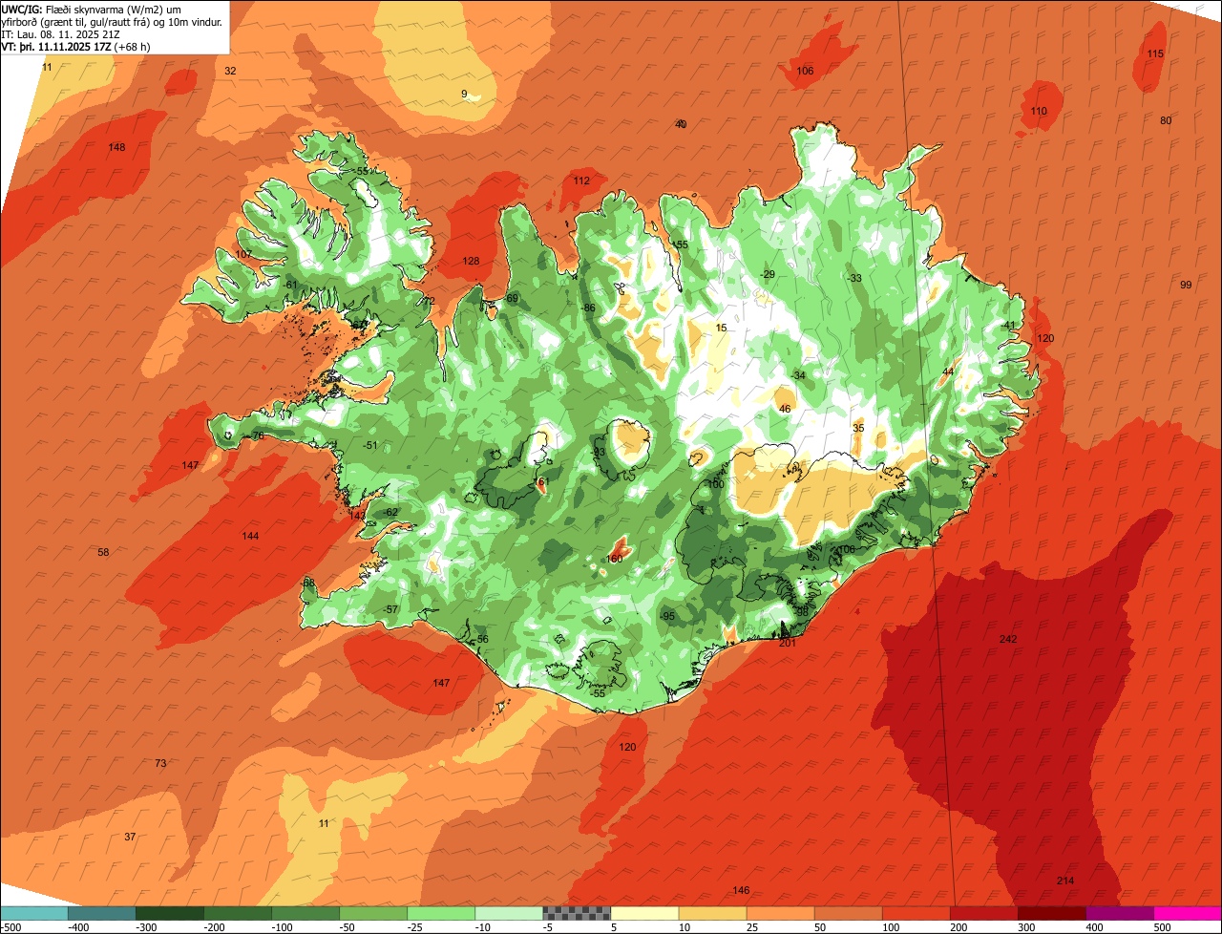Click the 15 value in the central highlands
The image size is (1222, 934).
click(721, 328)
